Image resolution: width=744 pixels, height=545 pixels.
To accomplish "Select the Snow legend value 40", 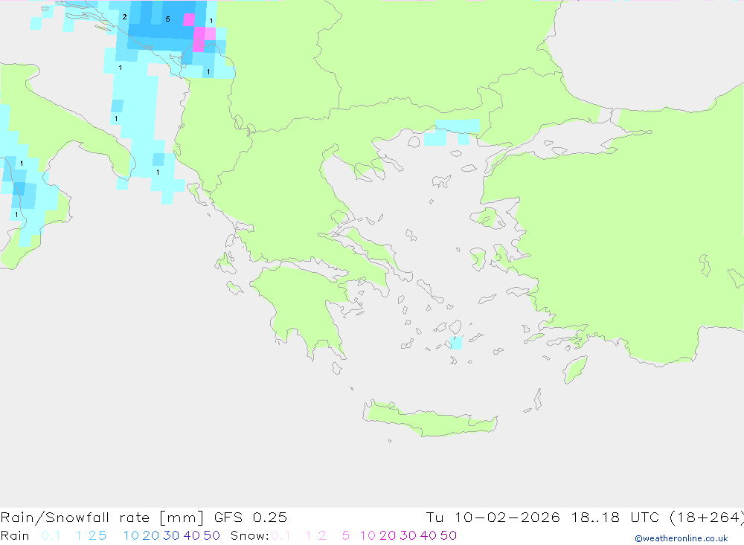I will (x=429, y=535).
